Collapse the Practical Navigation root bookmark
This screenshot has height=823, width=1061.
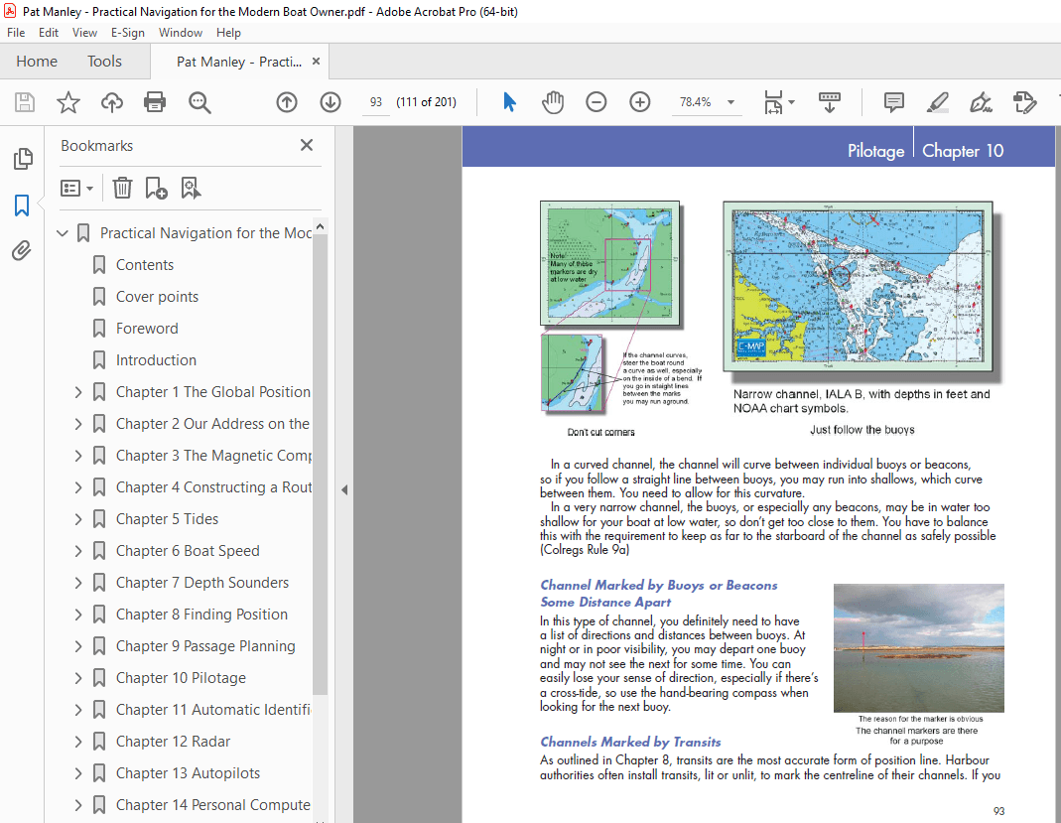(63, 232)
